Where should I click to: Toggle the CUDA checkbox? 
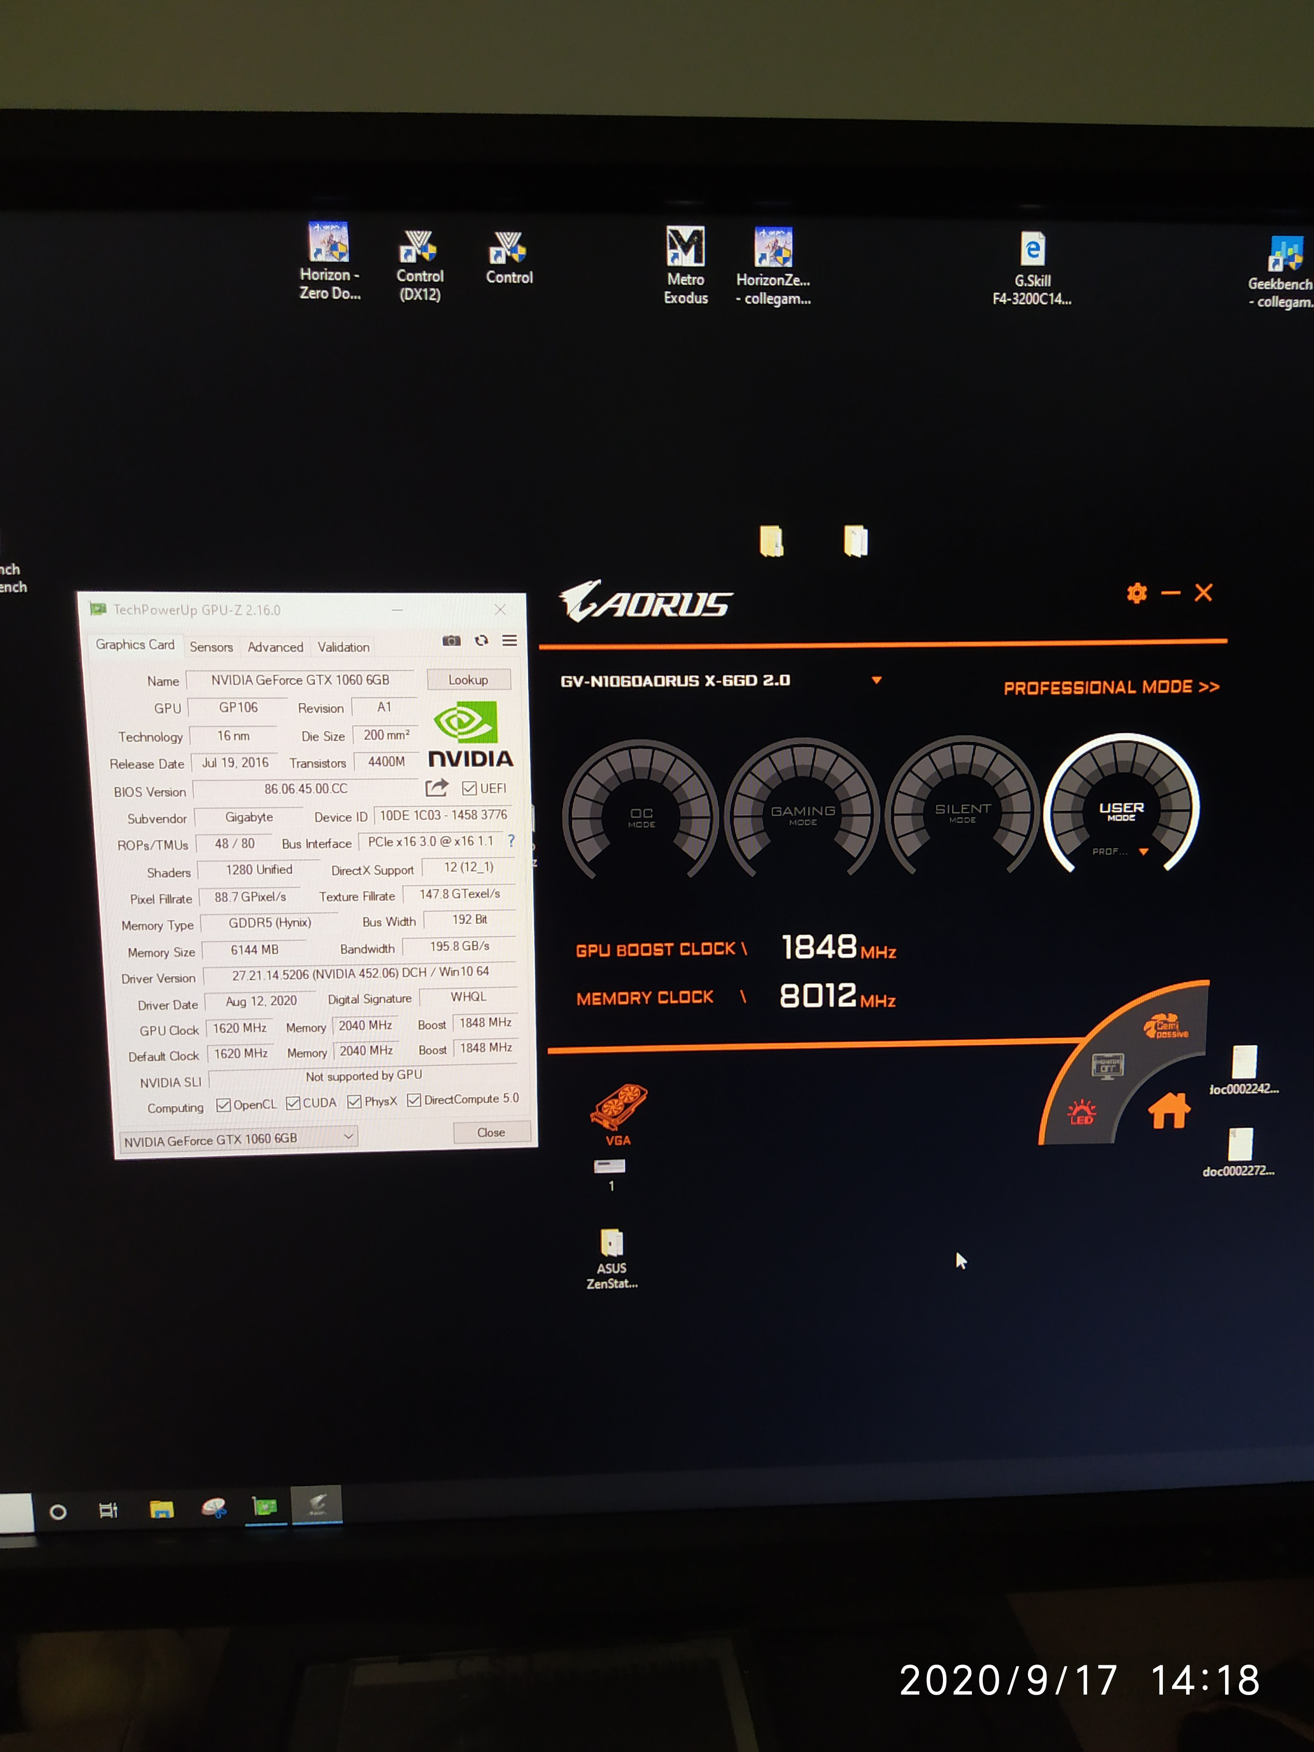(x=293, y=1103)
